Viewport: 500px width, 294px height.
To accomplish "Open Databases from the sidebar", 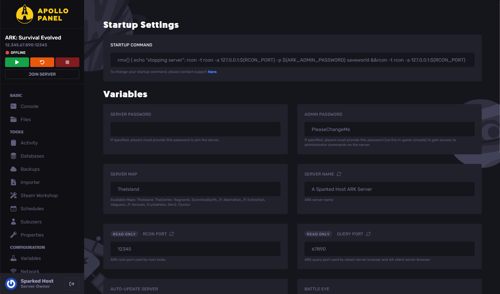I will [x=32, y=156].
